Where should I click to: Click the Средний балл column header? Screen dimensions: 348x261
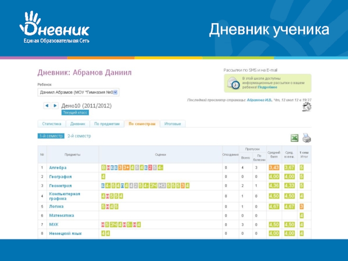tap(274, 155)
